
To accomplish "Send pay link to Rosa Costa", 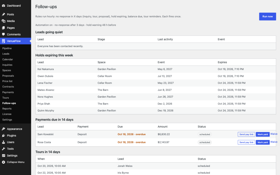I will tap(246, 142).
